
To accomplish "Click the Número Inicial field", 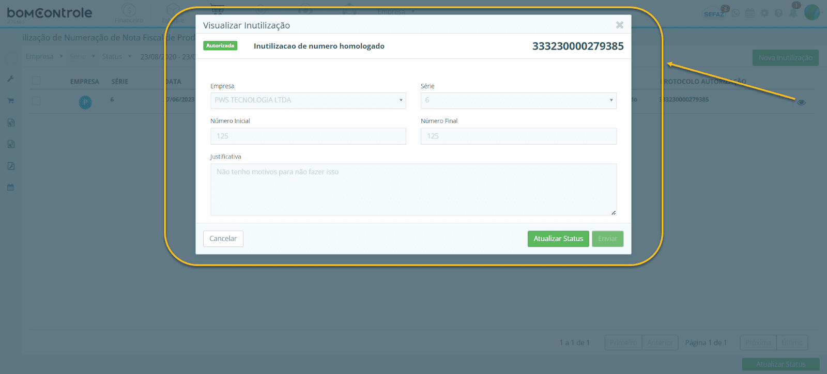I will (x=308, y=136).
